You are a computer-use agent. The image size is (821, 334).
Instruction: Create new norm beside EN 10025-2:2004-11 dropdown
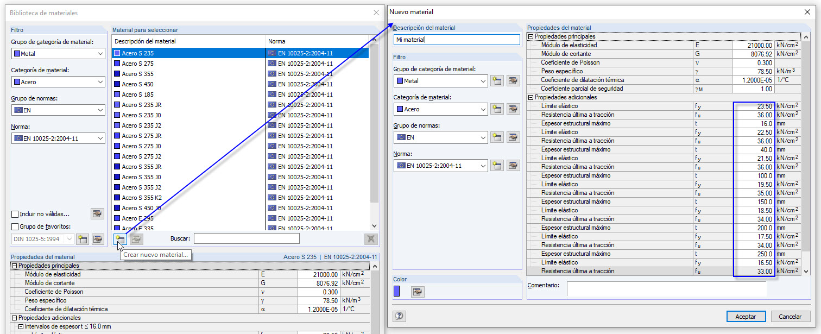(x=497, y=166)
